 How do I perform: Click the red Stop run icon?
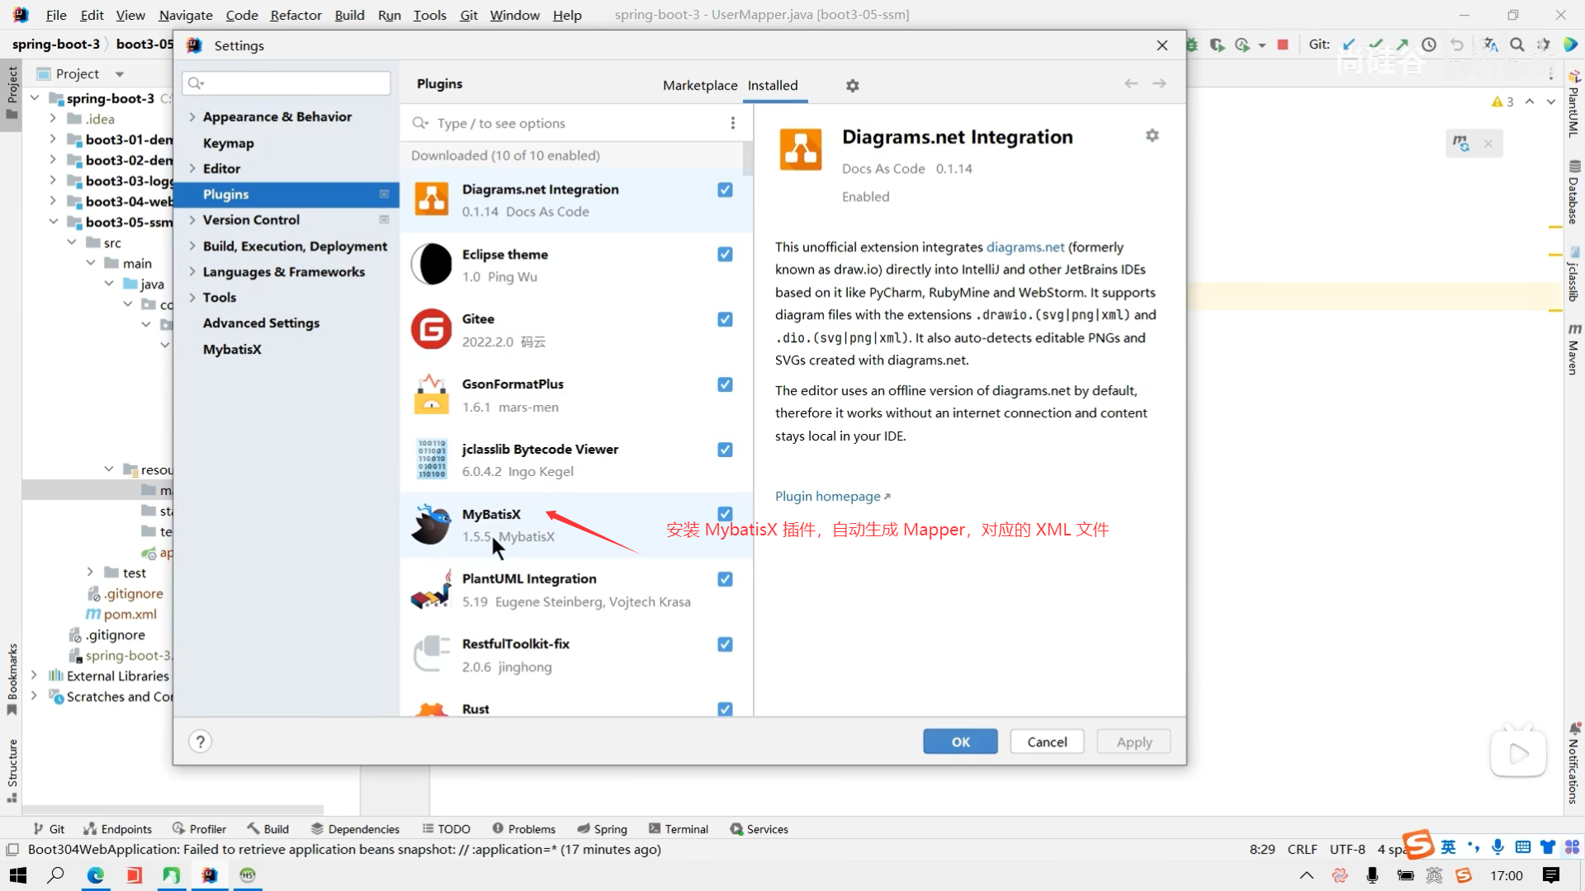[1283, 45]
